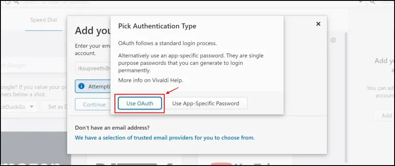Expand the DuckDuckGo search engine dropdown
Viewport: 395px width, 166px height.
pos(18,106)
